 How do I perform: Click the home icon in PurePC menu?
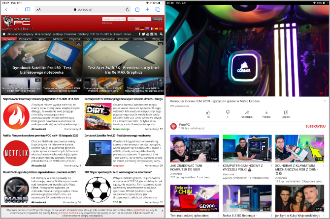coord(4,34)
